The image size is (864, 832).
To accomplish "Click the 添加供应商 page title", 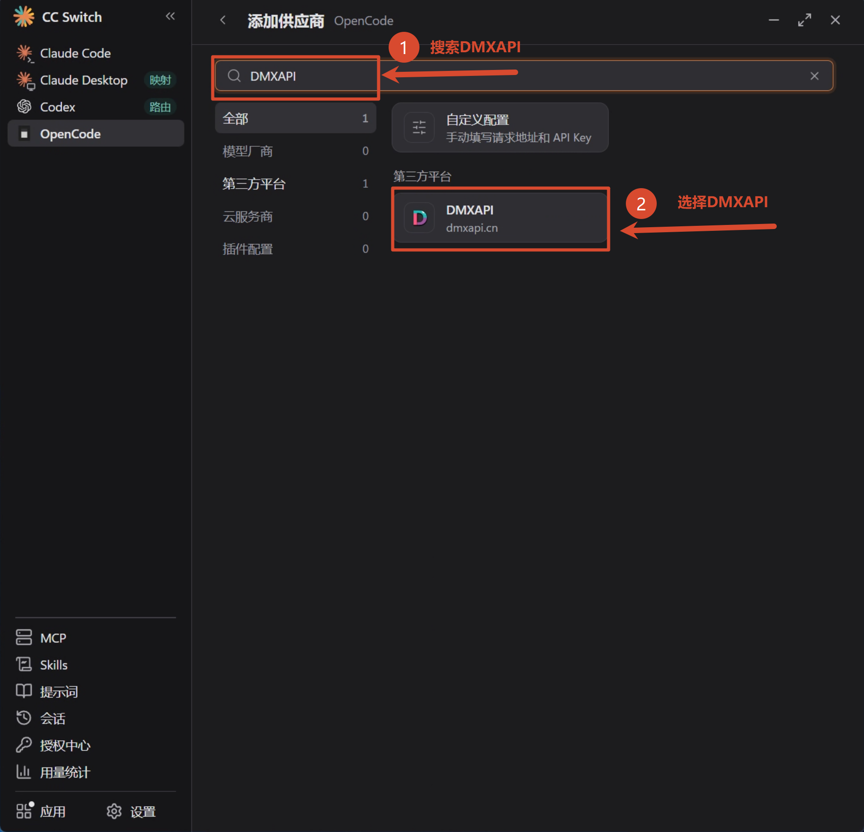I will [285, 21].
